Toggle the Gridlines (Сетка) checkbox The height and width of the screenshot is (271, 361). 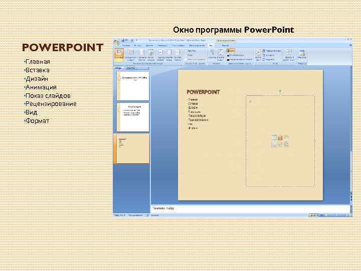[x=190, y=55]
